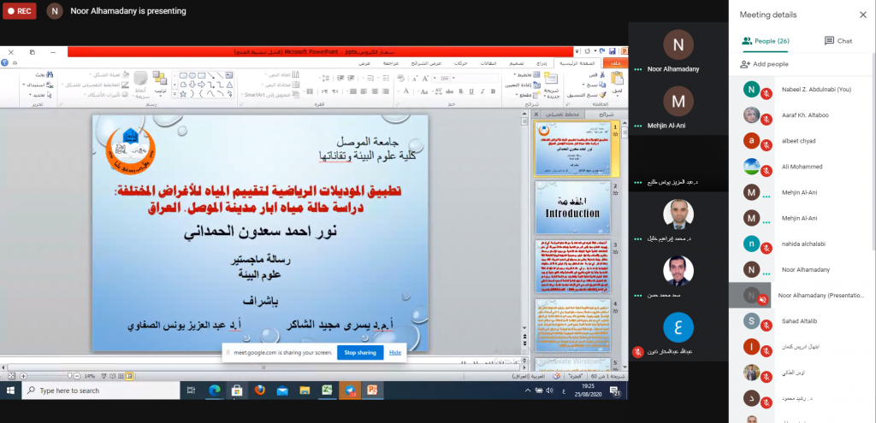
Task: Click the red REC recording indicator
Action: click(19, 12)
